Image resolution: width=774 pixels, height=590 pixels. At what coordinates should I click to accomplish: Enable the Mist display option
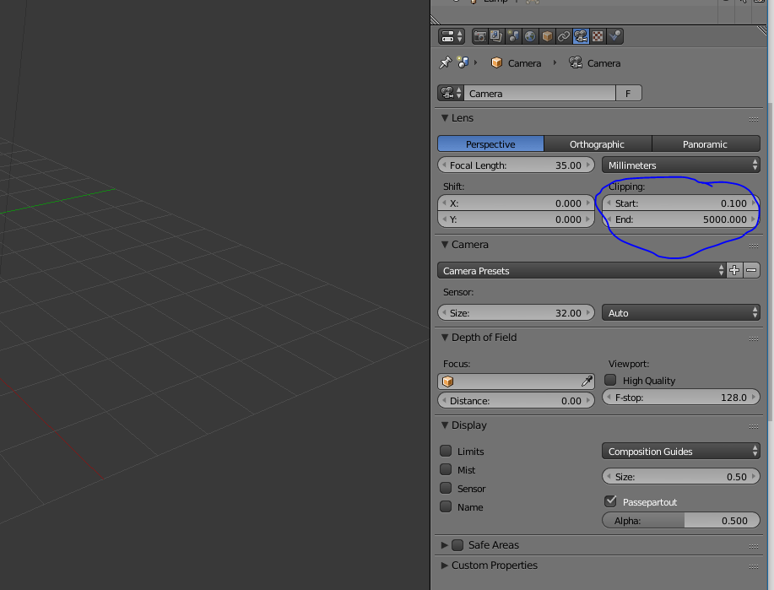click(446, 469)
